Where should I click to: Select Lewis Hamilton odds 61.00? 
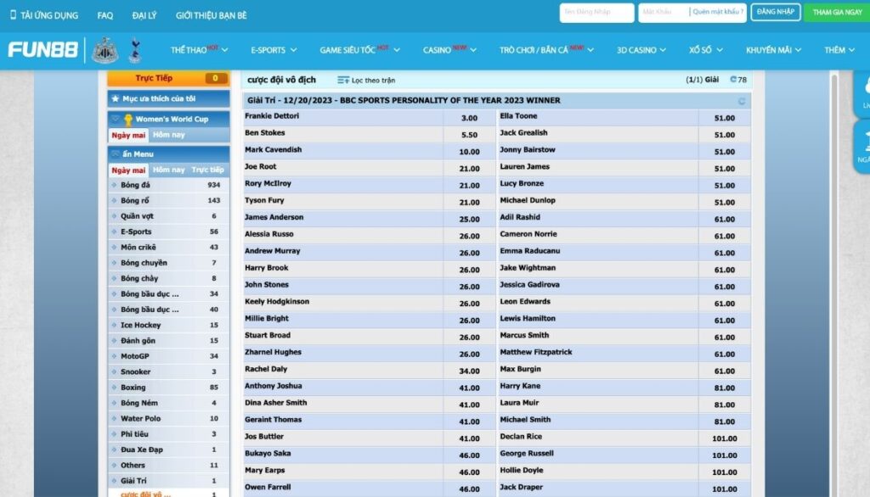[x=725, y=321]
